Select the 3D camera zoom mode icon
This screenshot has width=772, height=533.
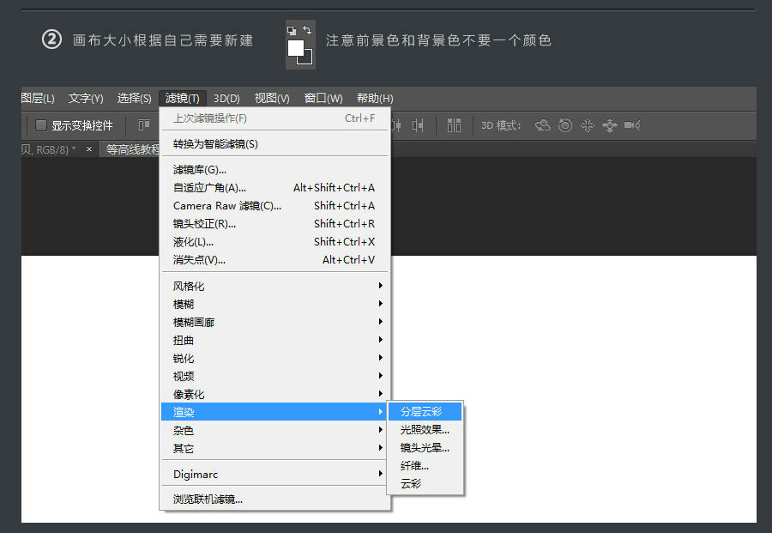(x=632, y=125)
